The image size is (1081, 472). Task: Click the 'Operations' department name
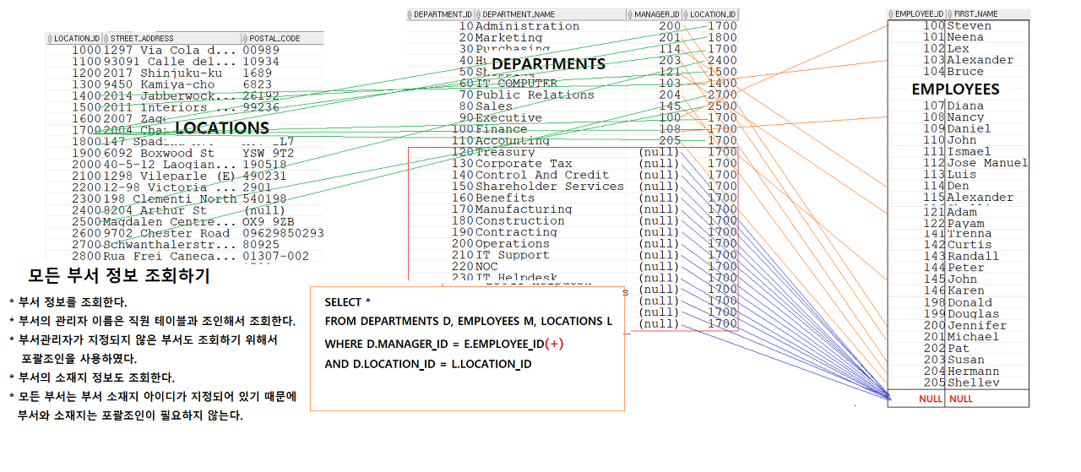click(x=513, y=244)
